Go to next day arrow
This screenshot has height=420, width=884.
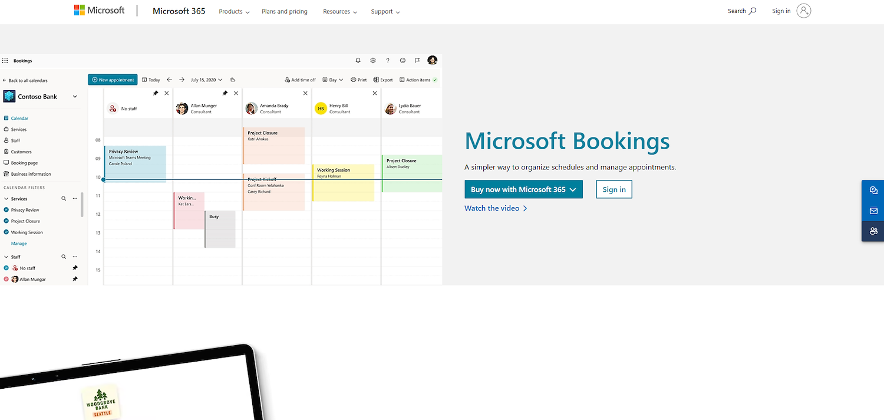click(182, 80)
